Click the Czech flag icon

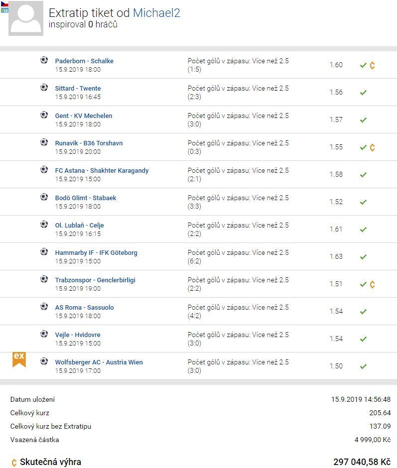4,4
